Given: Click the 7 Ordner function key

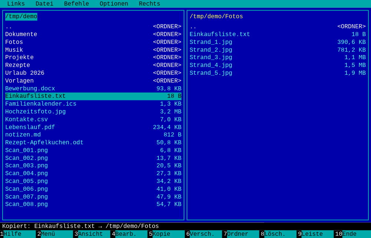Looking at the screenshot, I should pos(241,234).
